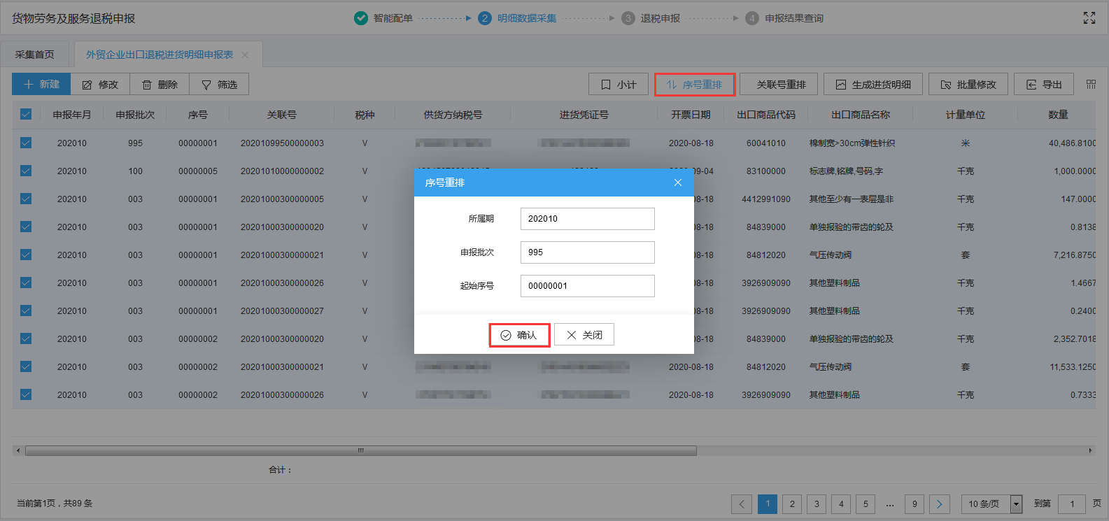This screenshot has width=1109, height=521.
Task: Click 序号重排 toolbar button
Action: [695, 85]
